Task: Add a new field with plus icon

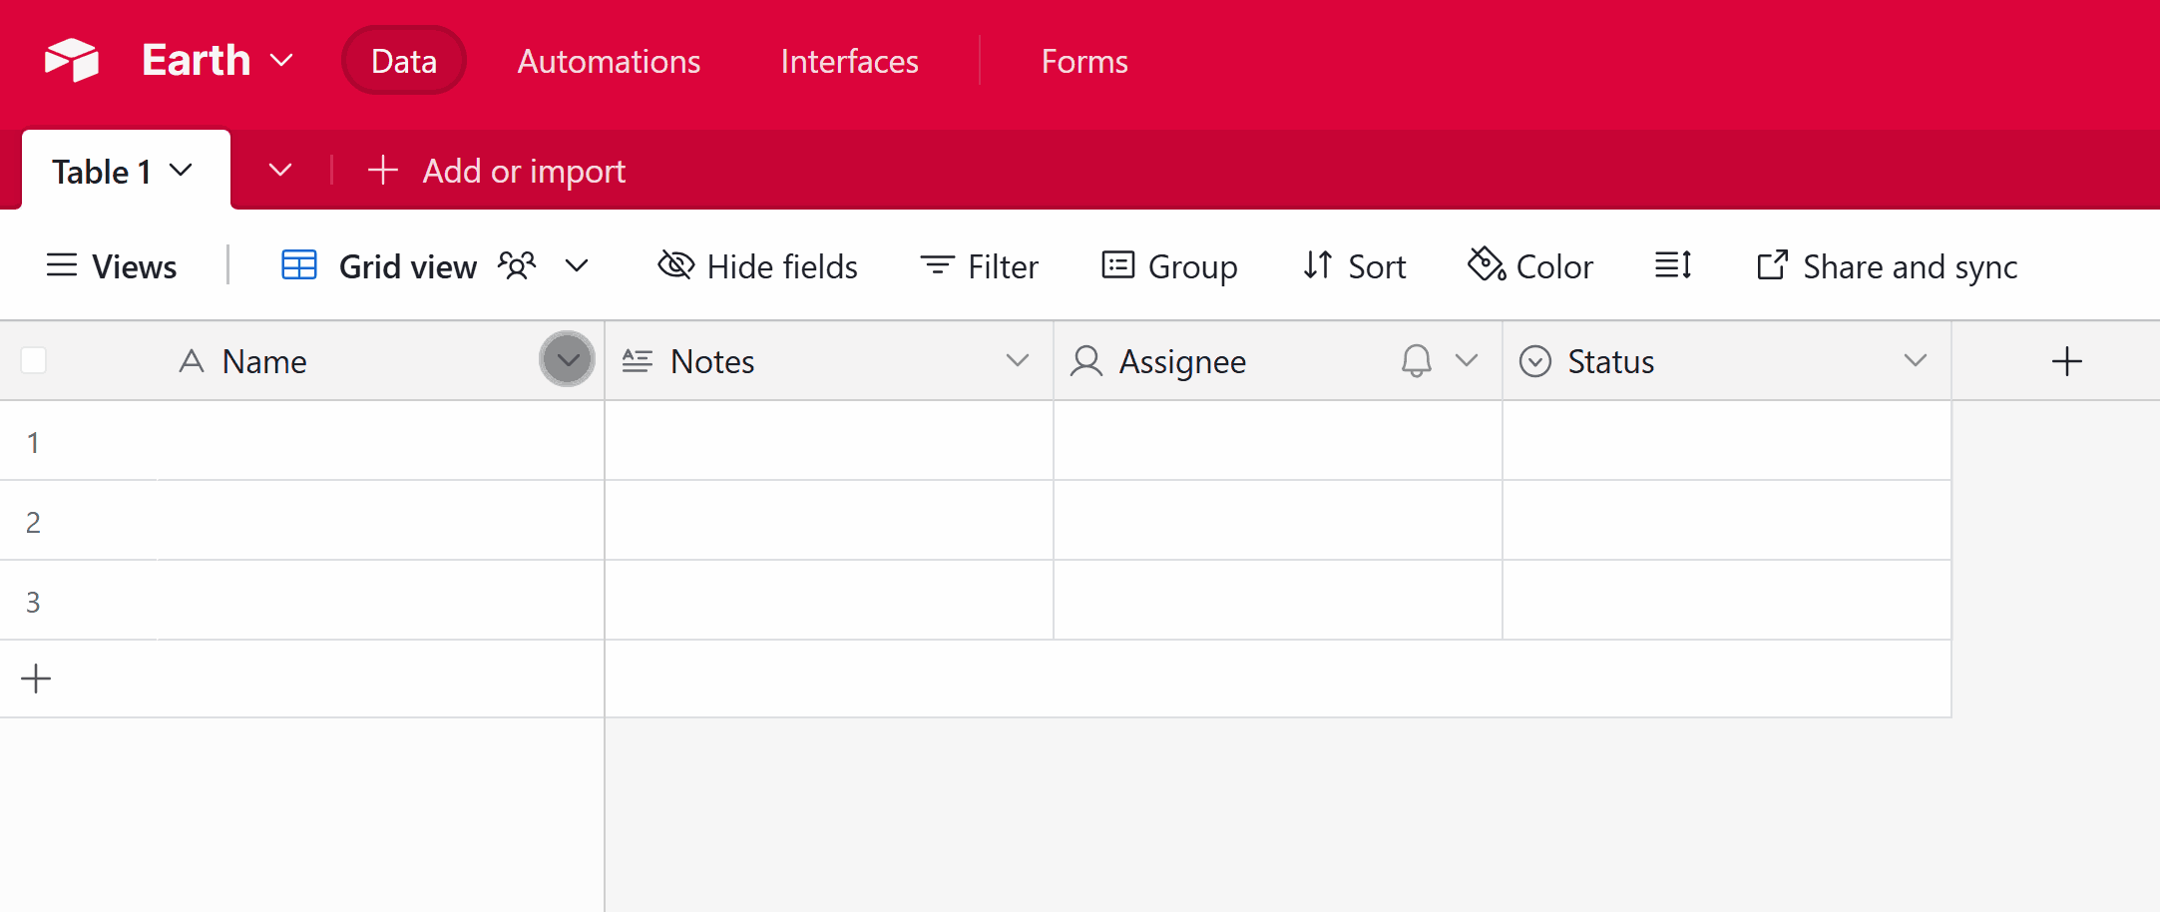Action: [x=2066, y=361]
